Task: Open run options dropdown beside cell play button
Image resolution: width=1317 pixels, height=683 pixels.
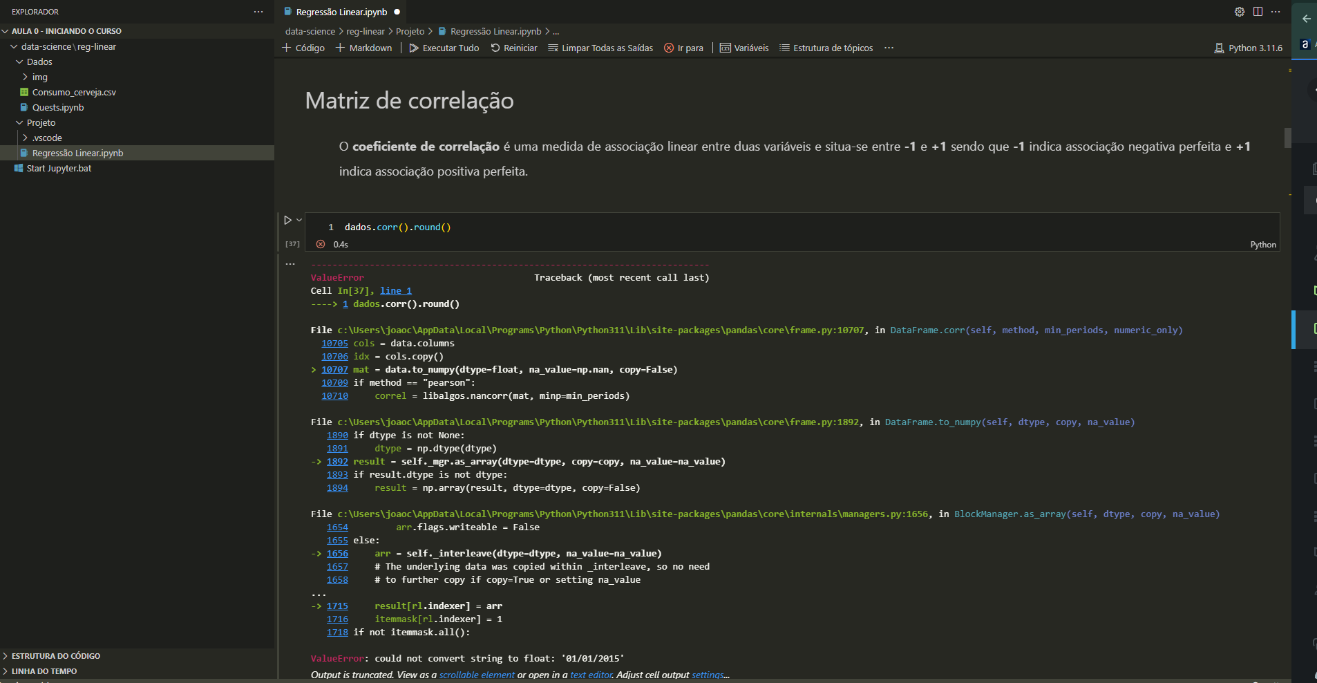Action: tap(299, 220)
